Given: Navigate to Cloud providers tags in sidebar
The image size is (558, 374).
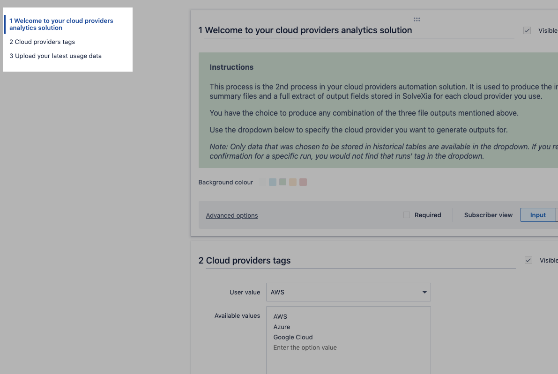Looking at the screenshot, I should click(x=42, y=42).
